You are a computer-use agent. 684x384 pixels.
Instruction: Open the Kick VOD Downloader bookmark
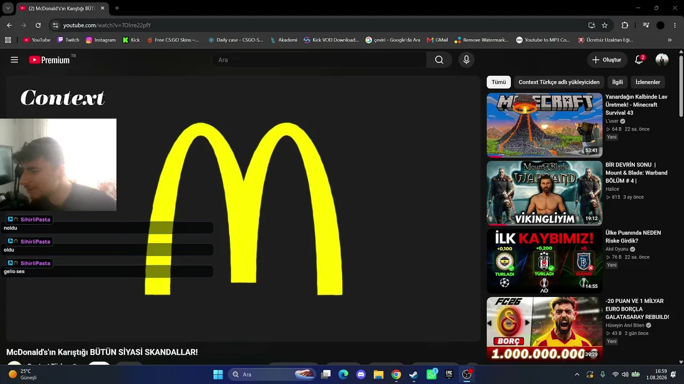[331, 40]
